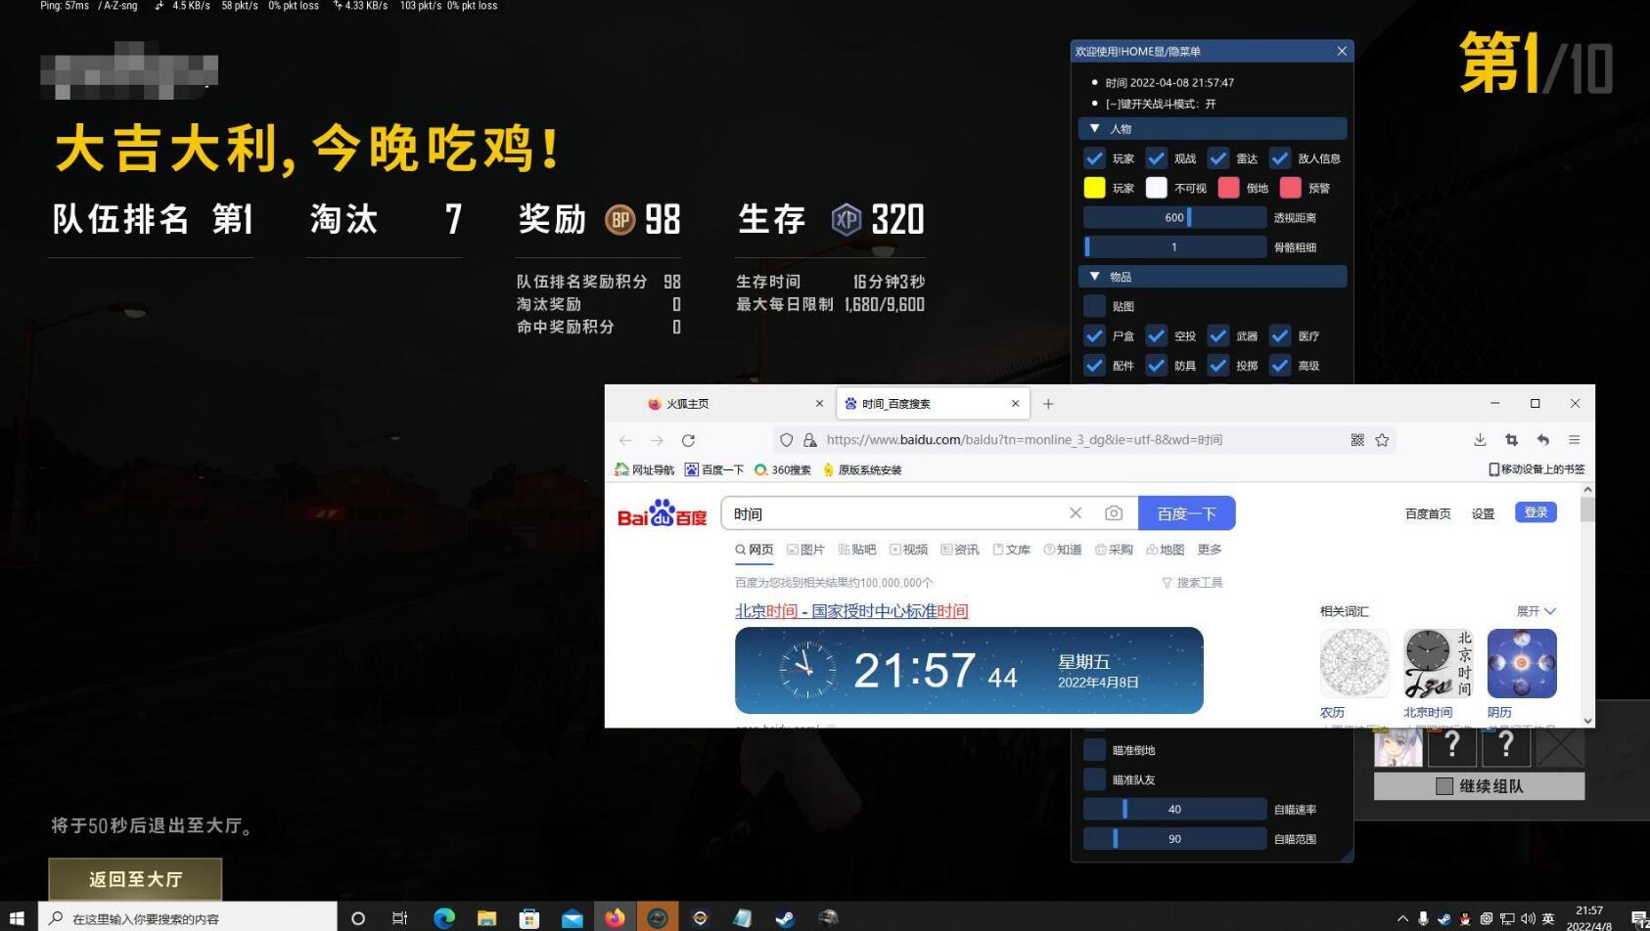The height and width of the screenshot is (931, 1650).
Task: Expand related terms with 展开
Action: tap(1535, 611)
